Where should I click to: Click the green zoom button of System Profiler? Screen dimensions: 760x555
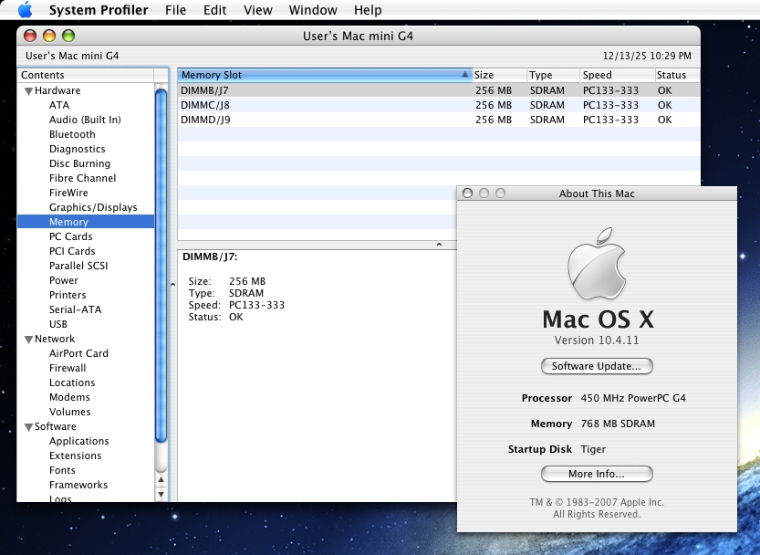pyautogui.click(x=68, y=36)
